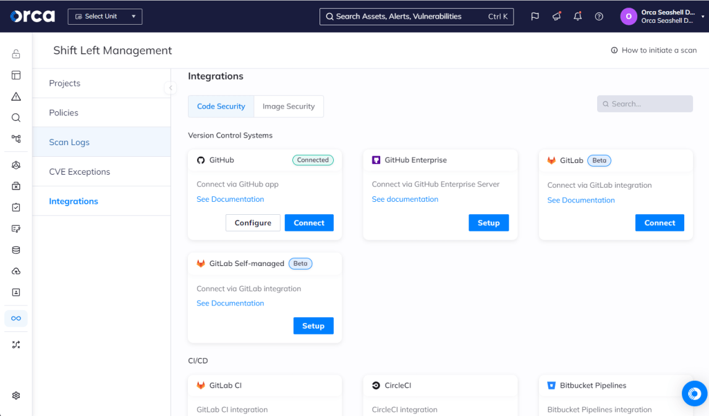Focus the Search Assets, Alerts, Vulnerabilities field
Viewport: 709px width, 416px height.
point(417,16)
